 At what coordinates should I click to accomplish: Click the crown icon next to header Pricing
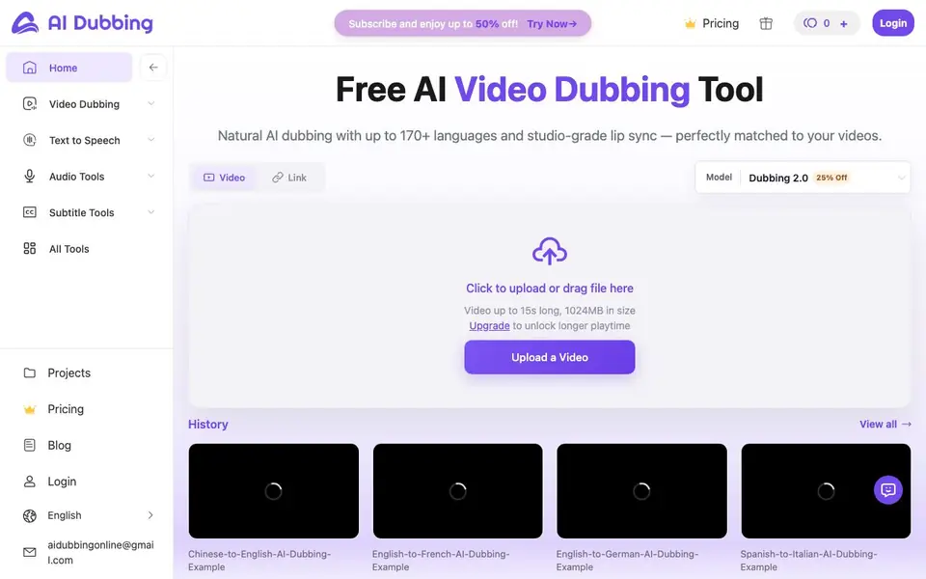[x=690, y=23]
